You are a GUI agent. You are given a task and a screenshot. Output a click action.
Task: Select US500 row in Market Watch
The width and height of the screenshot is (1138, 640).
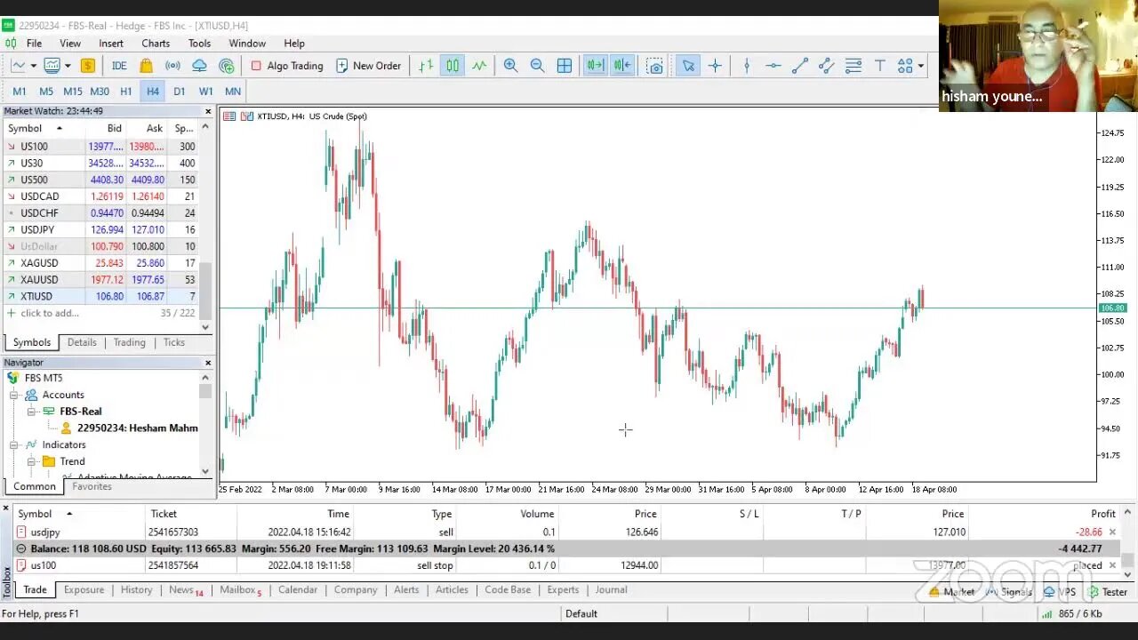(100, 180)
